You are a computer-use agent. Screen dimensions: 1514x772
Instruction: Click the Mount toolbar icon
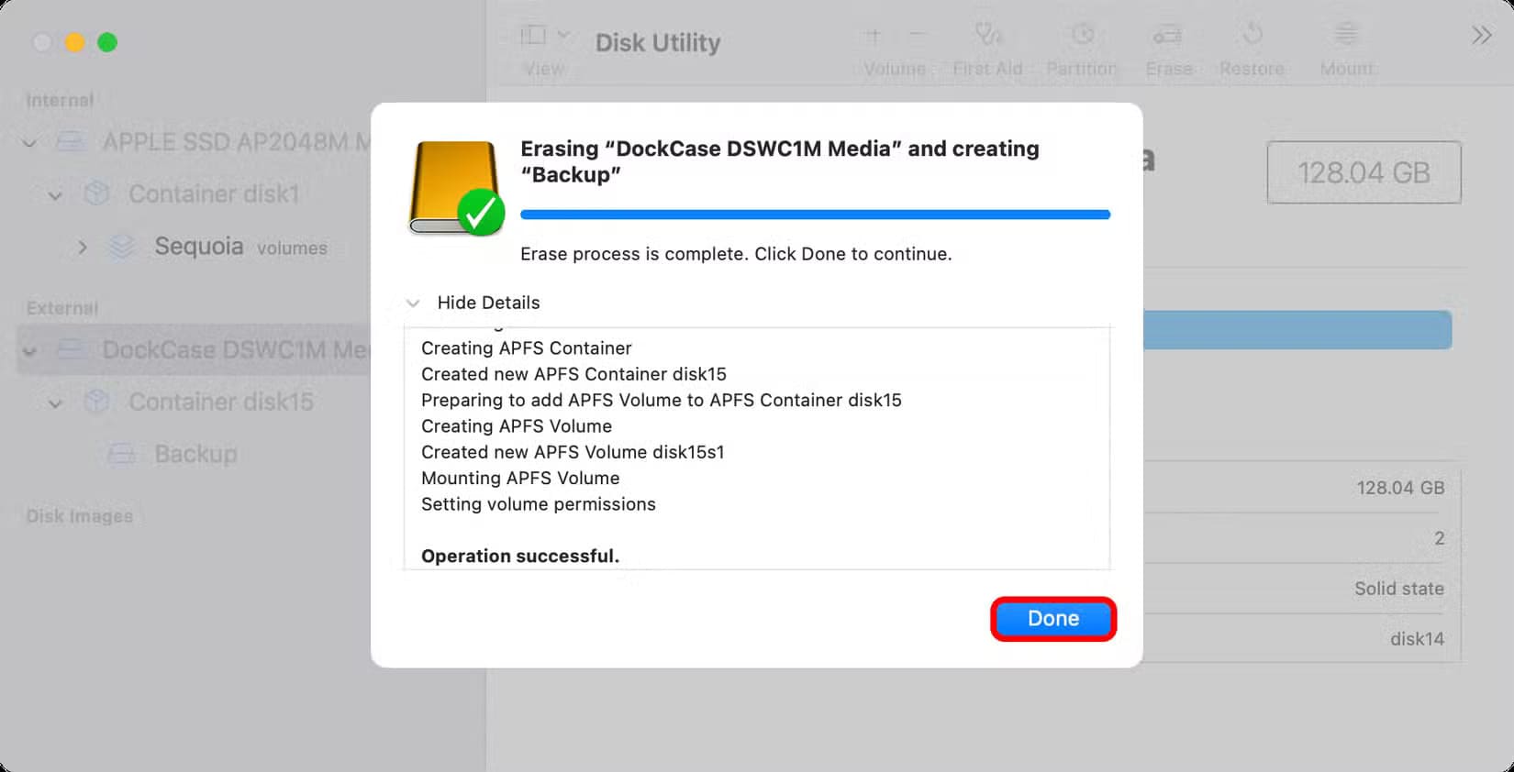[x=1346, y=36]
